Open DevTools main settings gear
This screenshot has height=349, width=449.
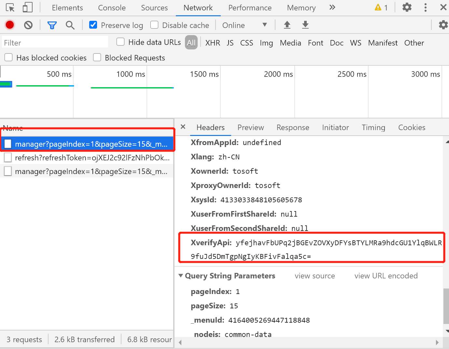pos(407,7)
